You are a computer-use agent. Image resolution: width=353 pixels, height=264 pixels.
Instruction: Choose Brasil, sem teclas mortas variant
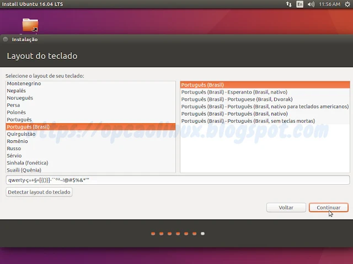point(265,121)
